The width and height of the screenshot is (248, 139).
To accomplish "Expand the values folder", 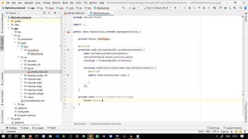I will click(22, 97).
